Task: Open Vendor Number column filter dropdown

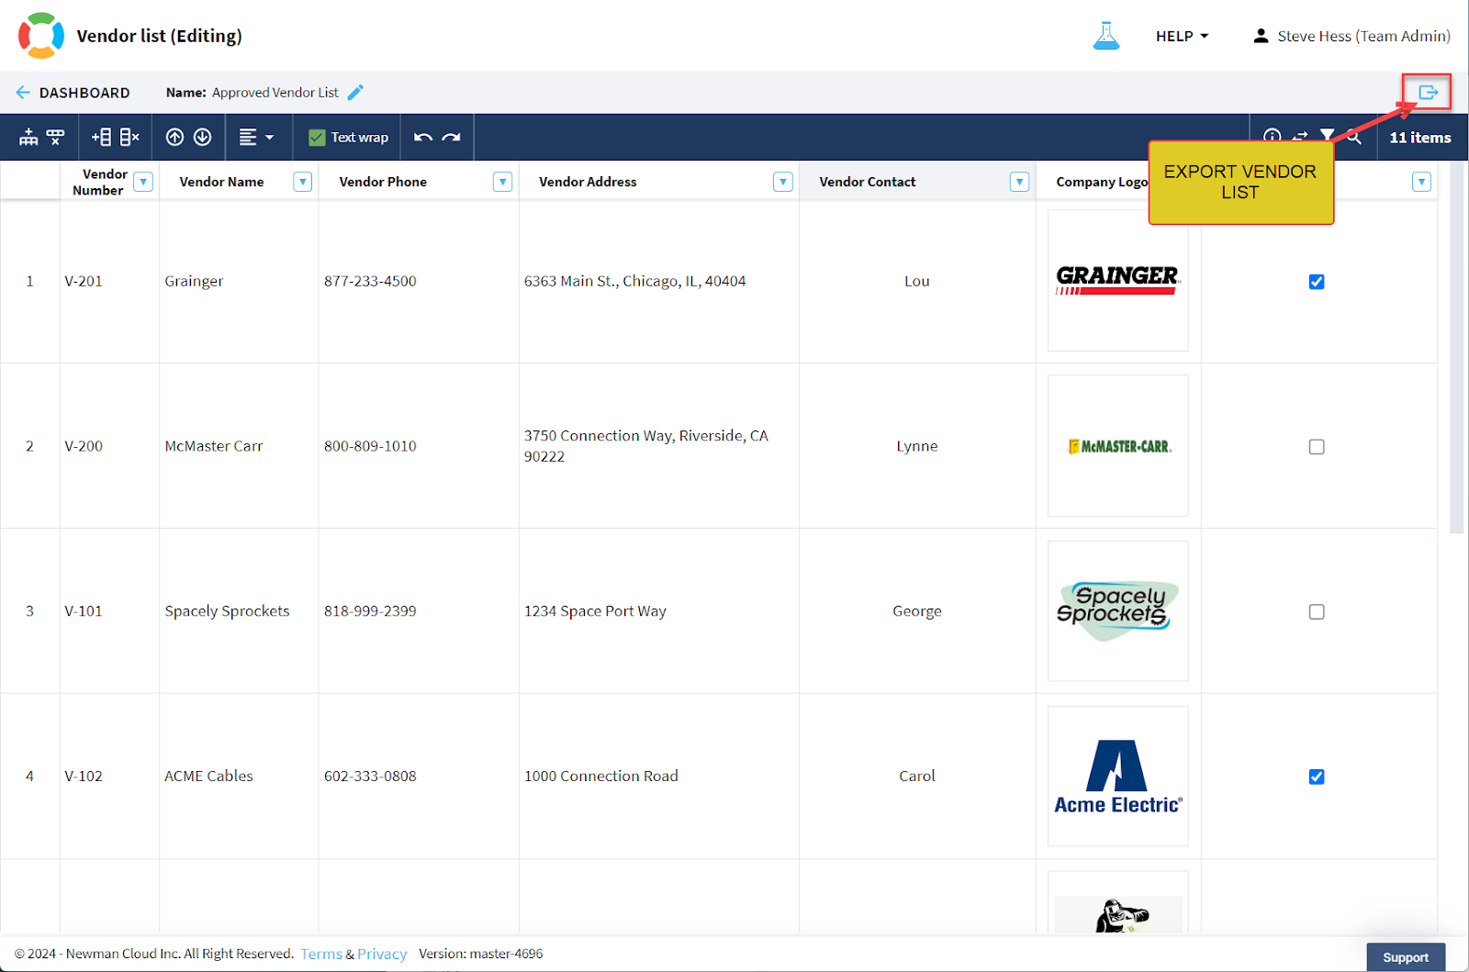Action: coord(143,182)
